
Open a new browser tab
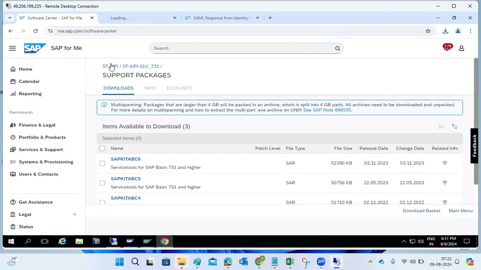tap(270, 18)
